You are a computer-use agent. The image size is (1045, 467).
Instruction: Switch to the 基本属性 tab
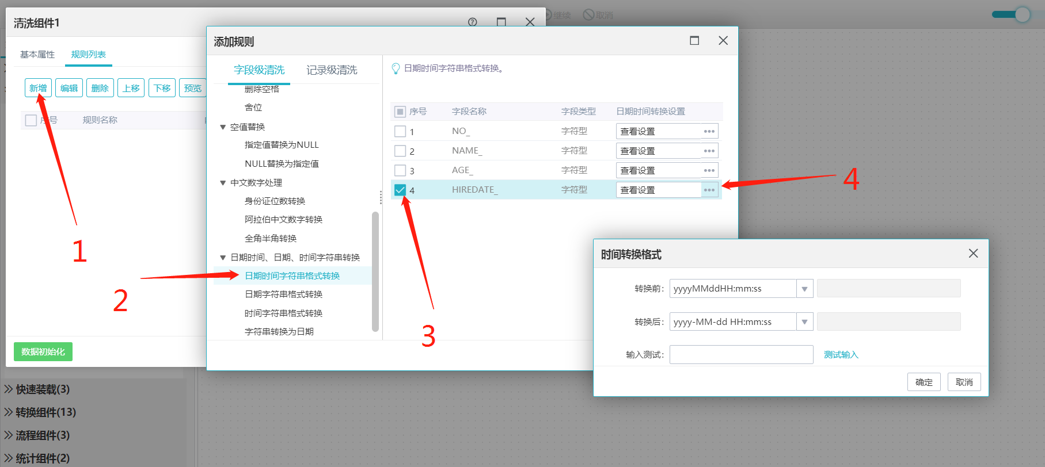click(37, 55)
